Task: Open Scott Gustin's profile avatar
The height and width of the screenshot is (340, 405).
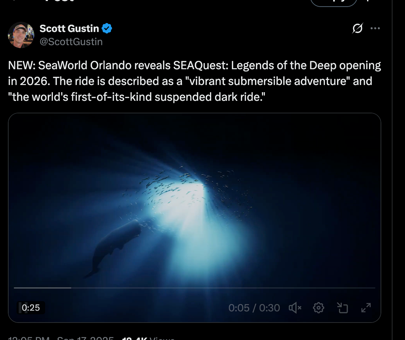Action: [x=21, y=35]
